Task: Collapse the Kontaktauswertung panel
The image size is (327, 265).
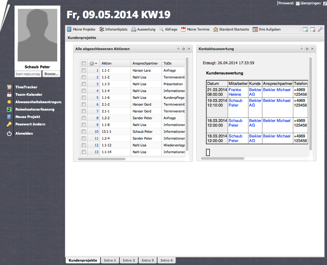Action: (x=302, y=49)
